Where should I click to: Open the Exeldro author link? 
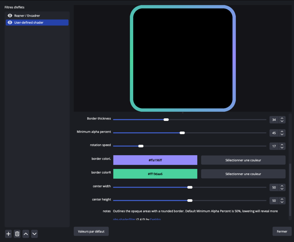155,219
